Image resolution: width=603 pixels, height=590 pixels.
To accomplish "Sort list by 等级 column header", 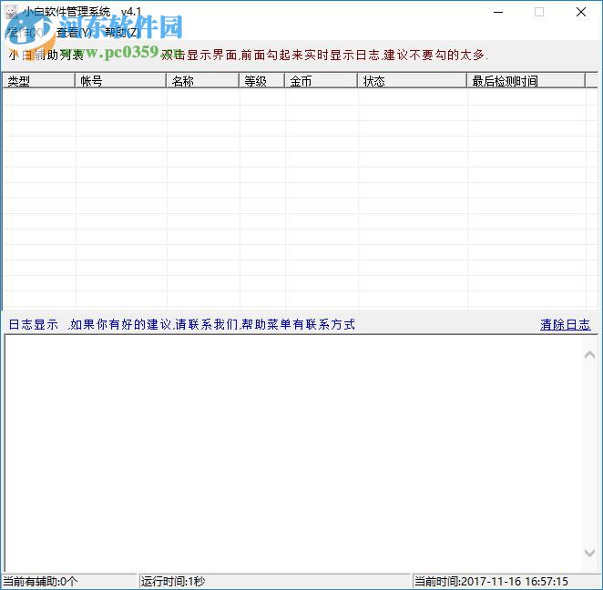I will [x=262, y=81].
